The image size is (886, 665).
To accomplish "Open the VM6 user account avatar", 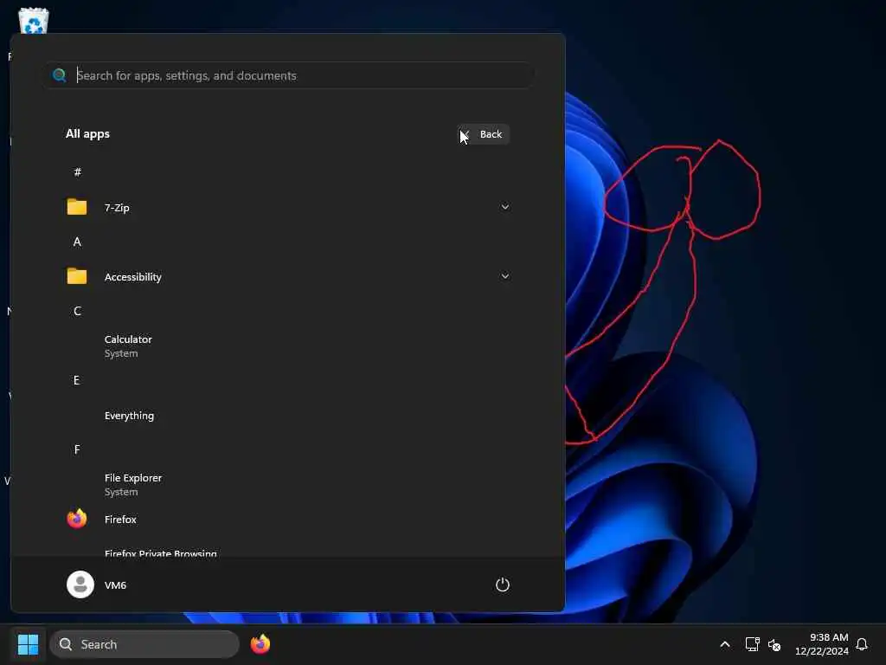I will click(x=80, y=584).
